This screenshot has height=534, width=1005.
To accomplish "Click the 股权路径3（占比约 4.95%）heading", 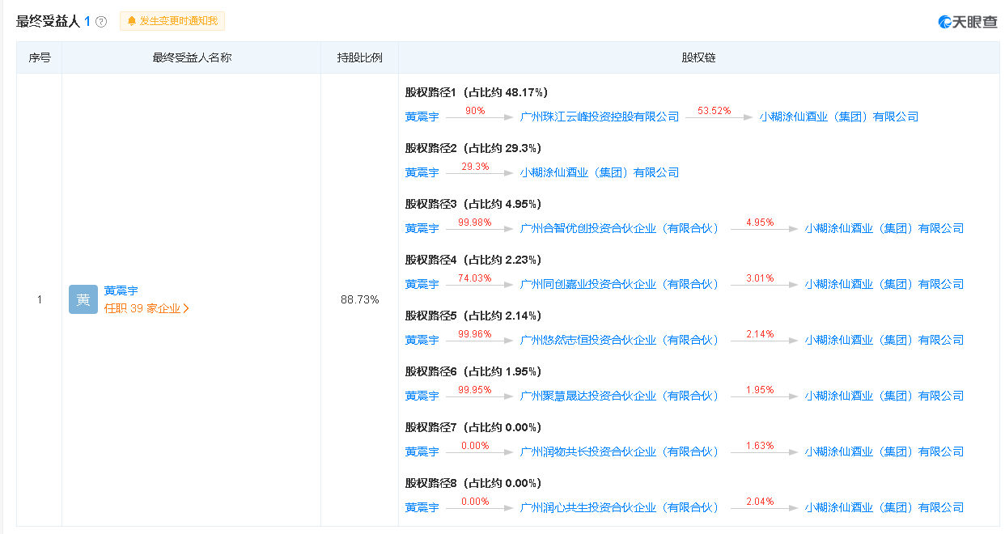I will [473, 204].
